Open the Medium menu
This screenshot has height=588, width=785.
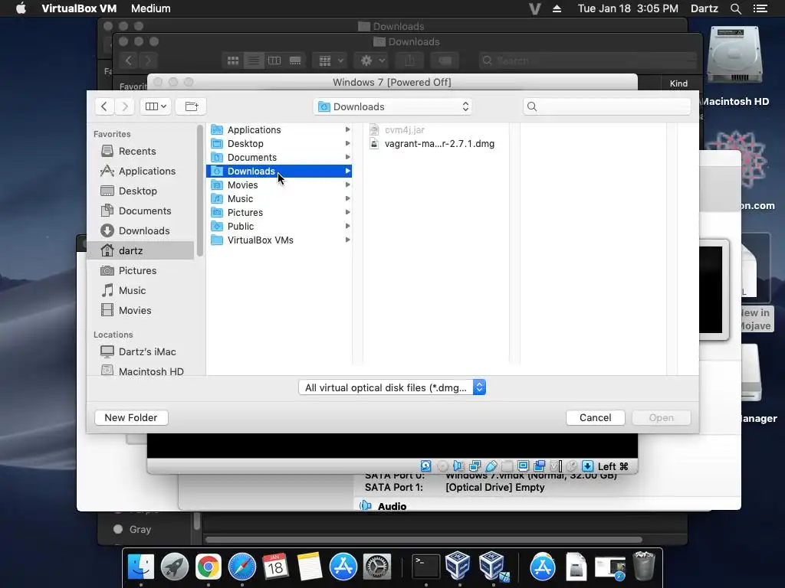coord(151,8)
